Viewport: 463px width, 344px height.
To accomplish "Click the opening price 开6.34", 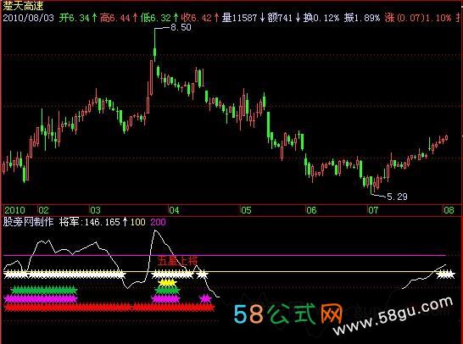I will pyautogui.click(x=74, y=18).
